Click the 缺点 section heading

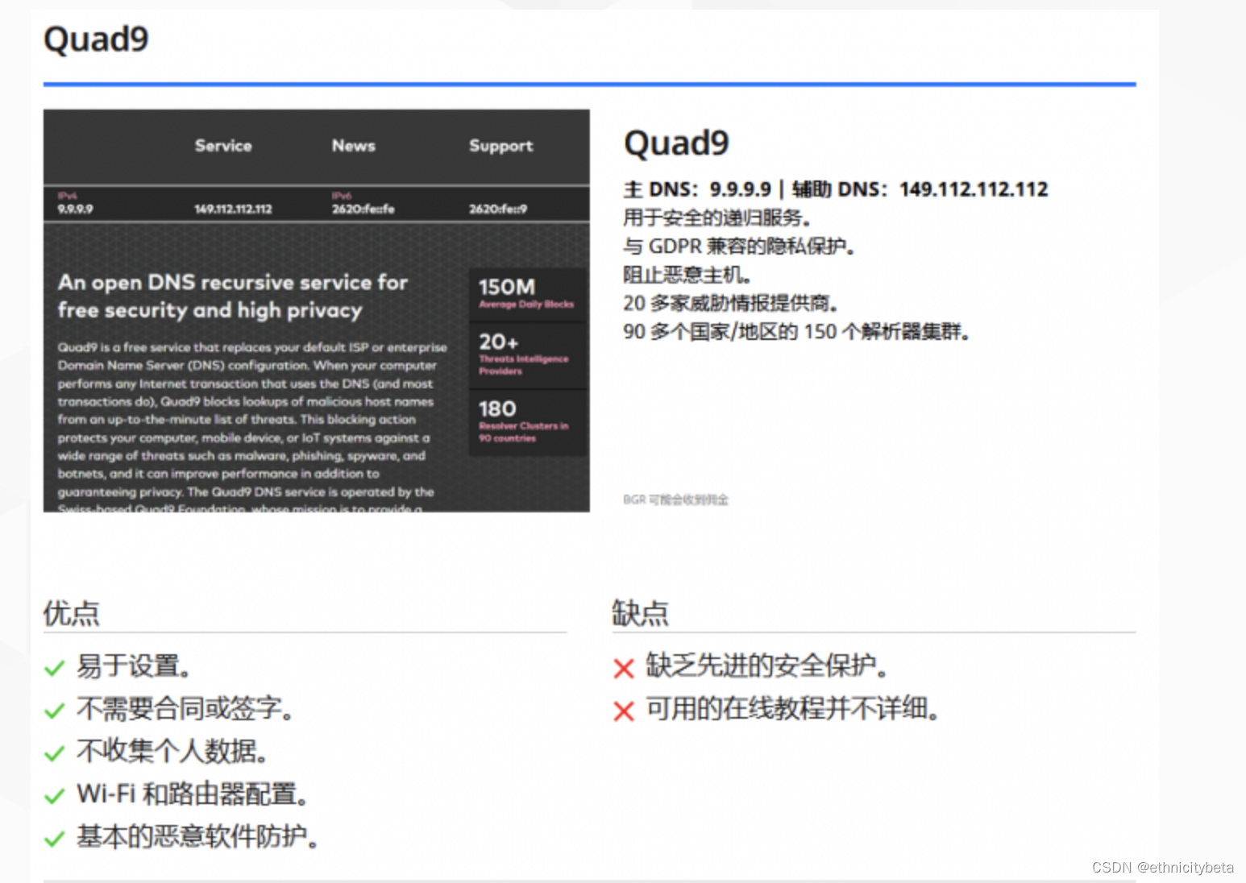coord(640,613)
